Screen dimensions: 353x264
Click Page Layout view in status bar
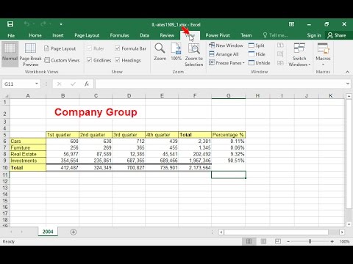click(263, 241)
